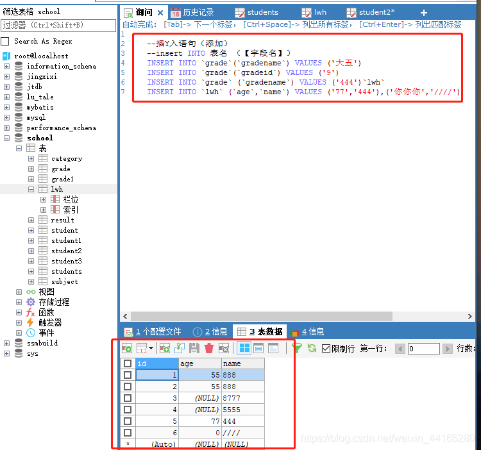Viewport: 481px width, 450px height.
Task: Click the mysql database icon
Action: point(19,117)
